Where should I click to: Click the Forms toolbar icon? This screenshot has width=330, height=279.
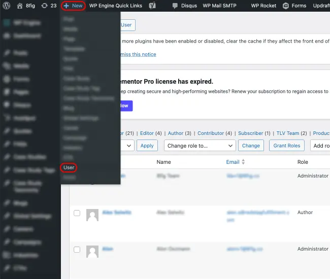286,6
